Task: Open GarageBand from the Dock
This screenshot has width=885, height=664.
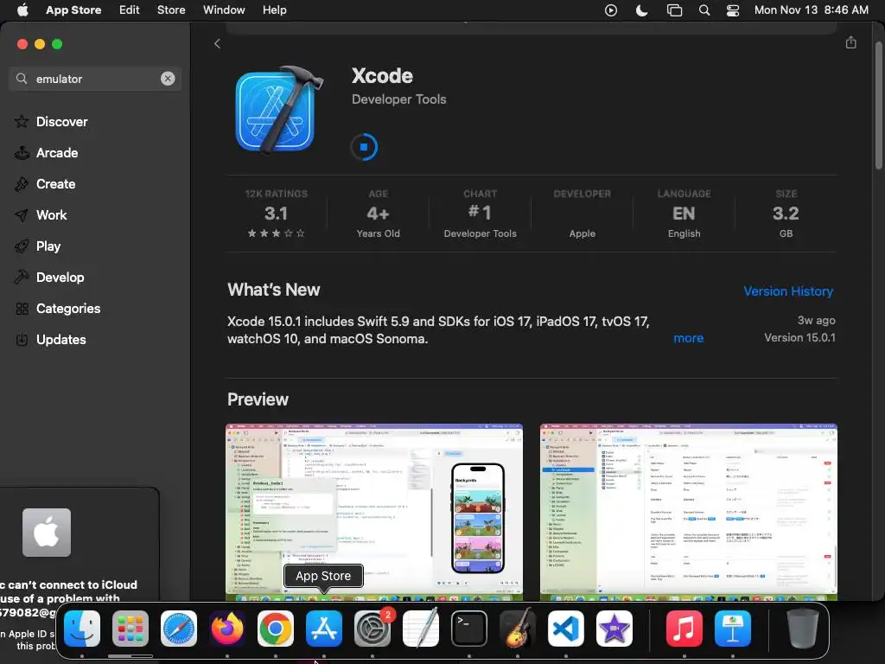Action: point(518,629)
